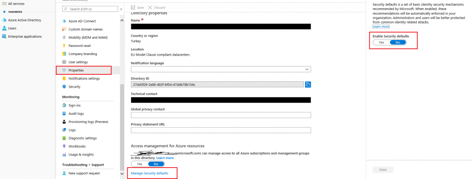This screenshot has height=179, width=472.
Task: Click Learn more under Access management
Action: [165, 158]
